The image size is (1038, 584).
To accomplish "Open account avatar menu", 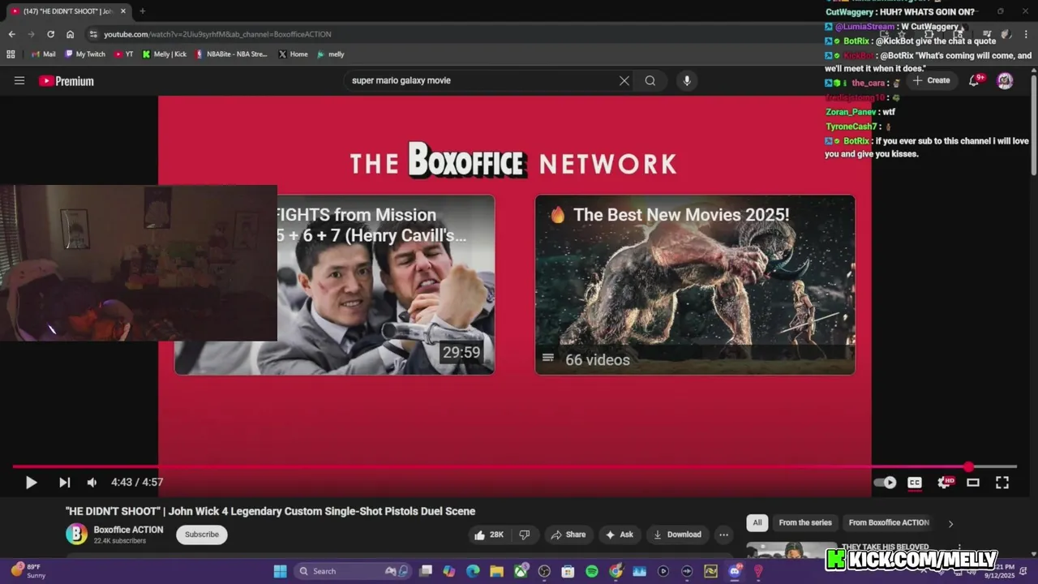I will [x=1005, y=80].
